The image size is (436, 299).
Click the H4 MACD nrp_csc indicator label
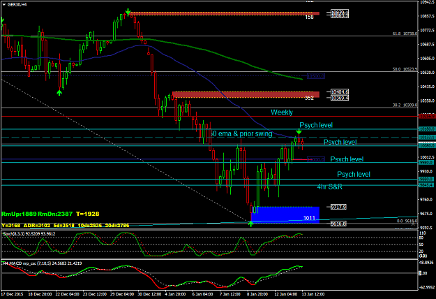[43, 263]
